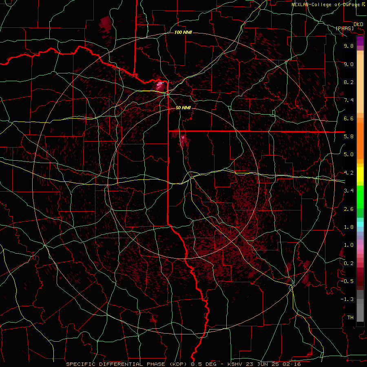
Task: Click the 5.8 value on the scale
Action: (349, 137)
